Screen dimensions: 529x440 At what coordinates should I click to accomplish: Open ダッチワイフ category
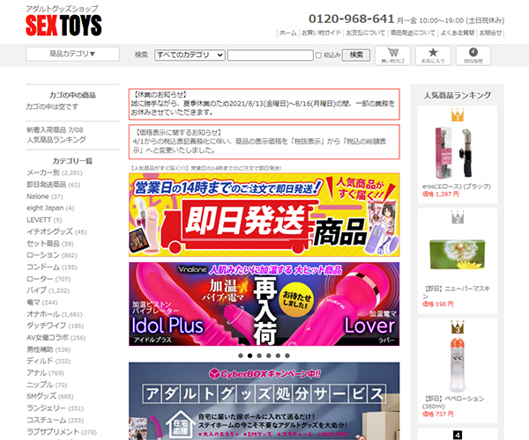(47, 326)
